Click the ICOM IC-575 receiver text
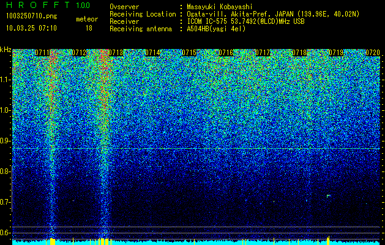 (x=245, y=21)
